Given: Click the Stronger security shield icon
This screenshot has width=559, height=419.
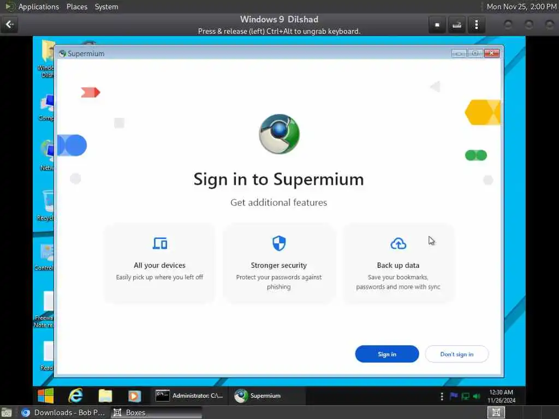Looking at the screenshot, I should point(279,243).
